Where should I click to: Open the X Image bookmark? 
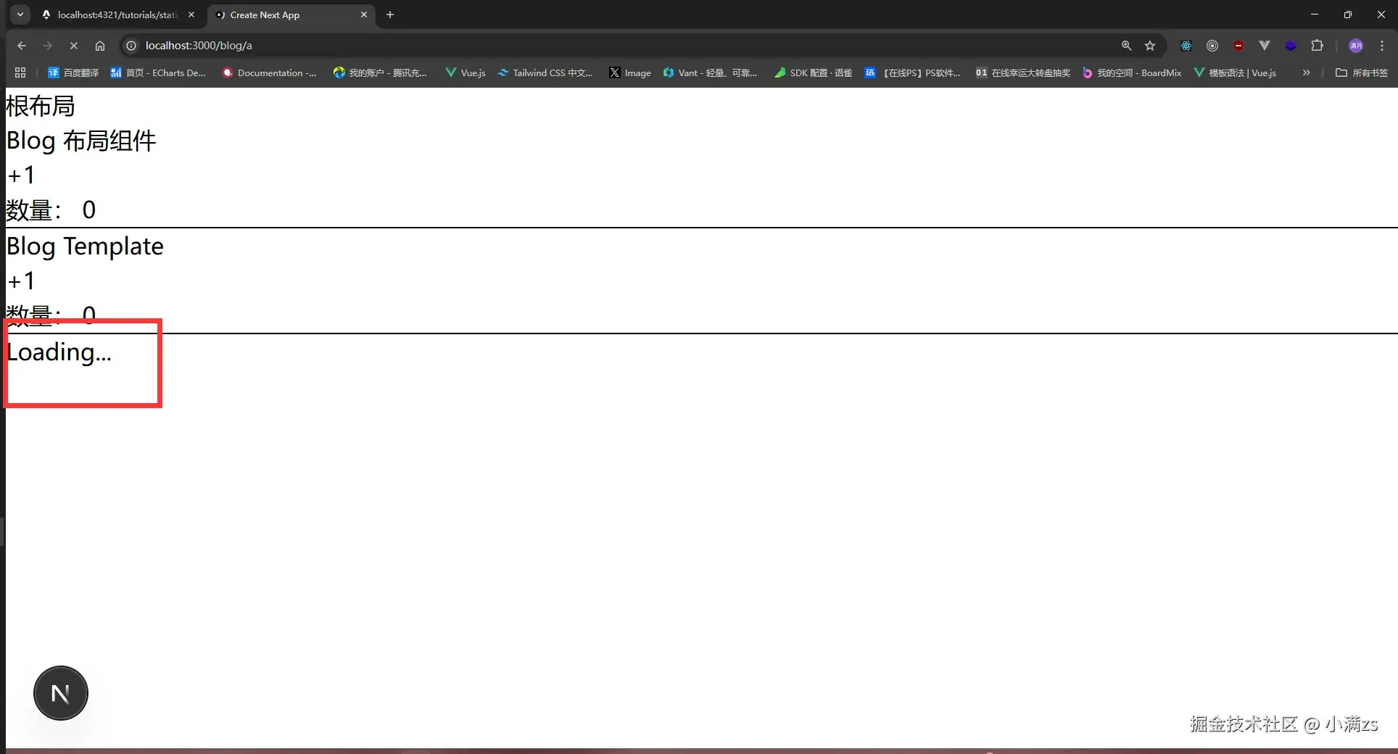tap(630, 72)
